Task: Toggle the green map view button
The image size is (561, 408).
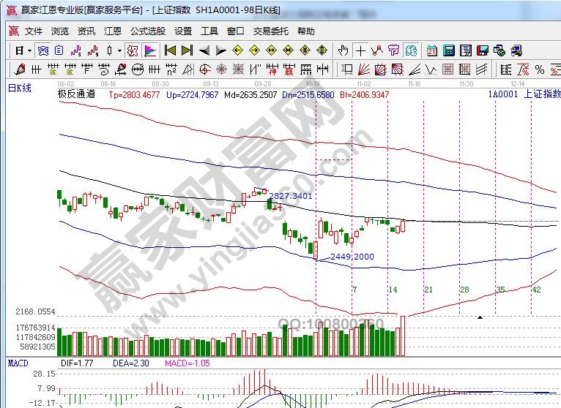Action: coord(412,50)
